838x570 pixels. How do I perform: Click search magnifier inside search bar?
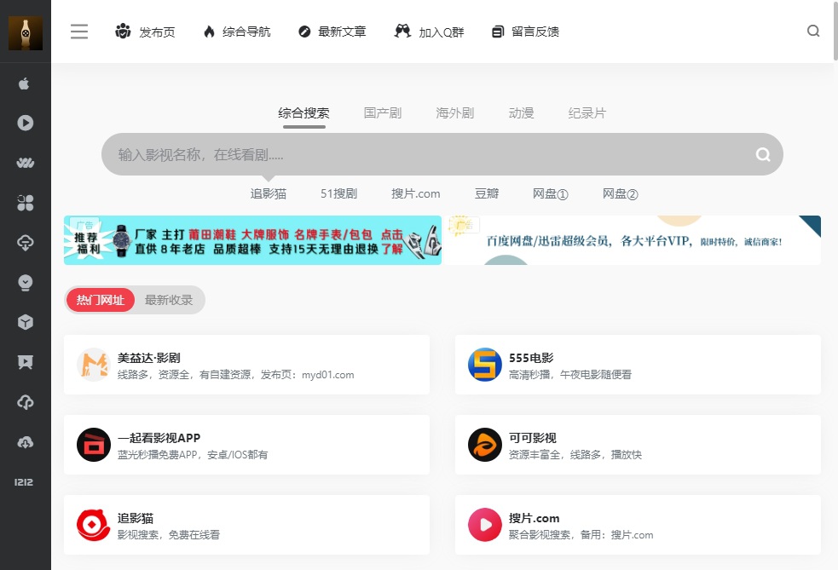pos(763,154)
